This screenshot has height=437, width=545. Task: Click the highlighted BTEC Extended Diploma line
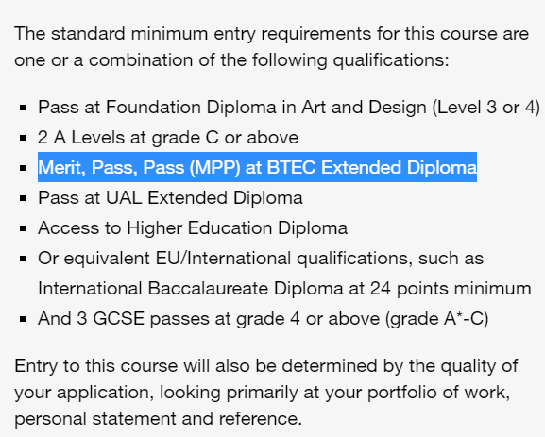pos(257,167)
